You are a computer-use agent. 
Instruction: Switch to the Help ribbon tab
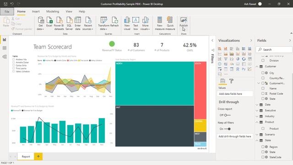point(82,11)
